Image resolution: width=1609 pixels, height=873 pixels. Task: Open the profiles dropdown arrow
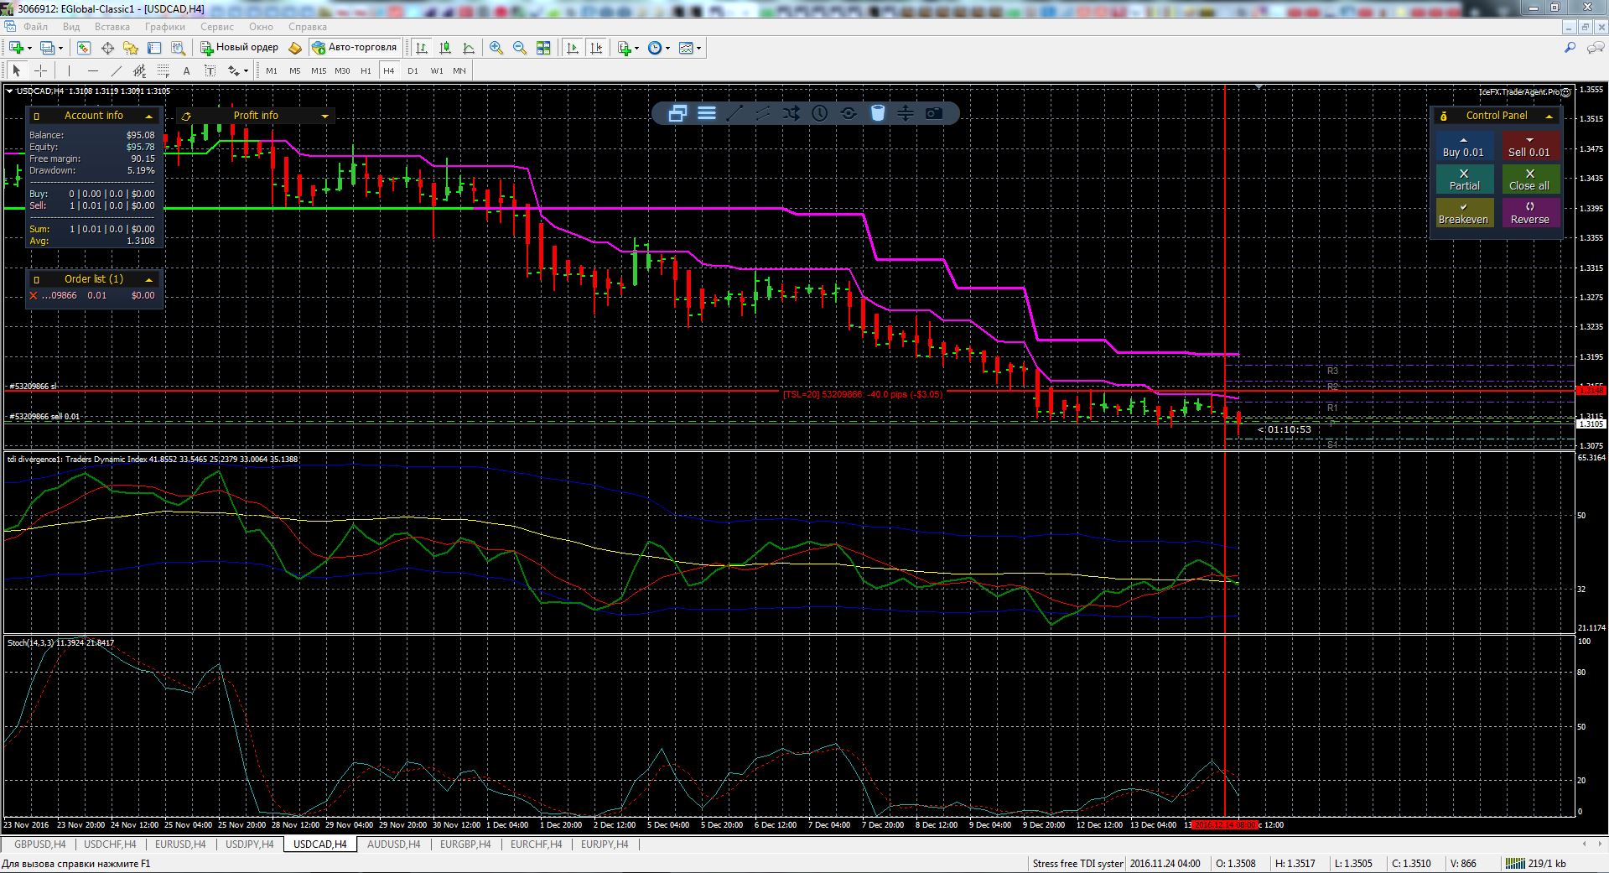click(x=61, y=48)
